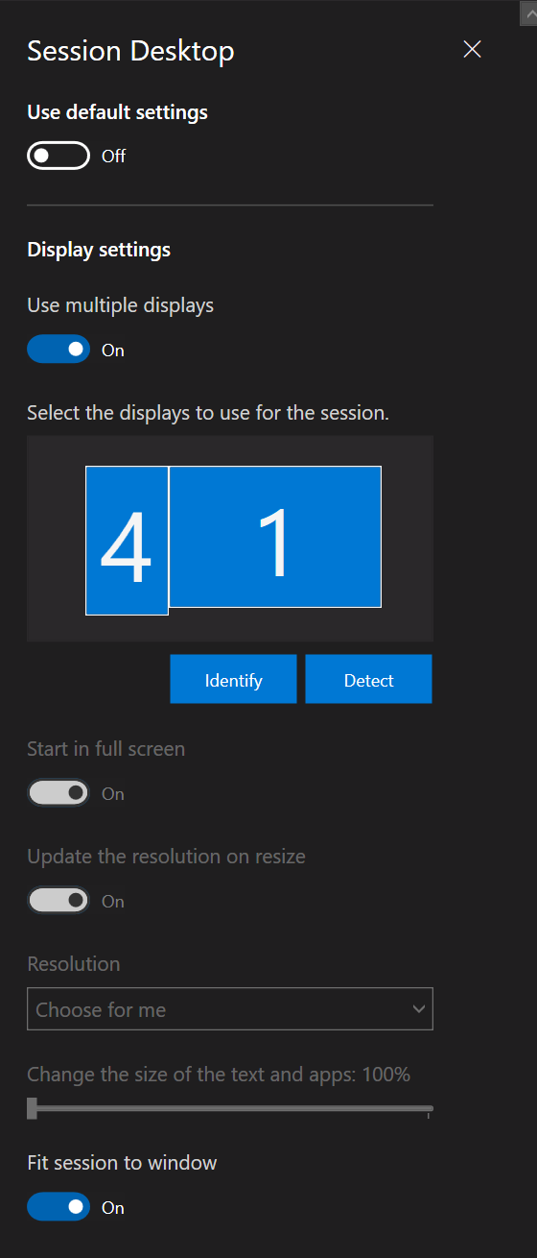Screen dimensions: 537x1258
Task: Click the Resolution dropdown chevron arrow
Action: [x=418, y=1009]
